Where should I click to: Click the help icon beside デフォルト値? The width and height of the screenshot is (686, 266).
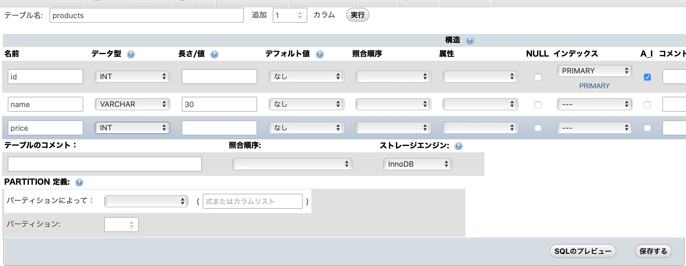[320, 54]
